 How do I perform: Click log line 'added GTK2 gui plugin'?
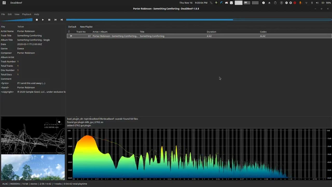click(79, 125)
